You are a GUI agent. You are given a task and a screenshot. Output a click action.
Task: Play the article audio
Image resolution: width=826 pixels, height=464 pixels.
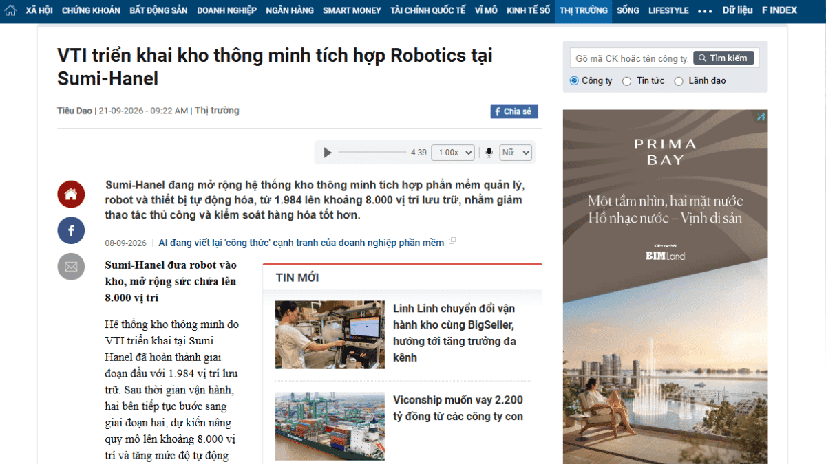(x=328, y=153)
